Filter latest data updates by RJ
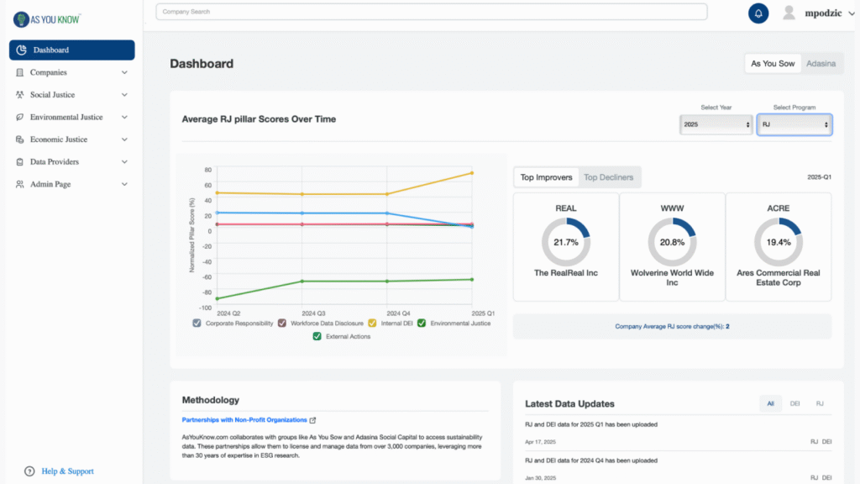 point(820,404)
